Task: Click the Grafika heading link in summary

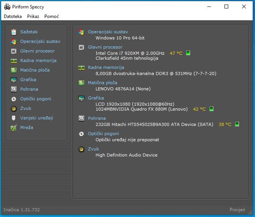Action: pyautogui.click(x=96, y=98)
